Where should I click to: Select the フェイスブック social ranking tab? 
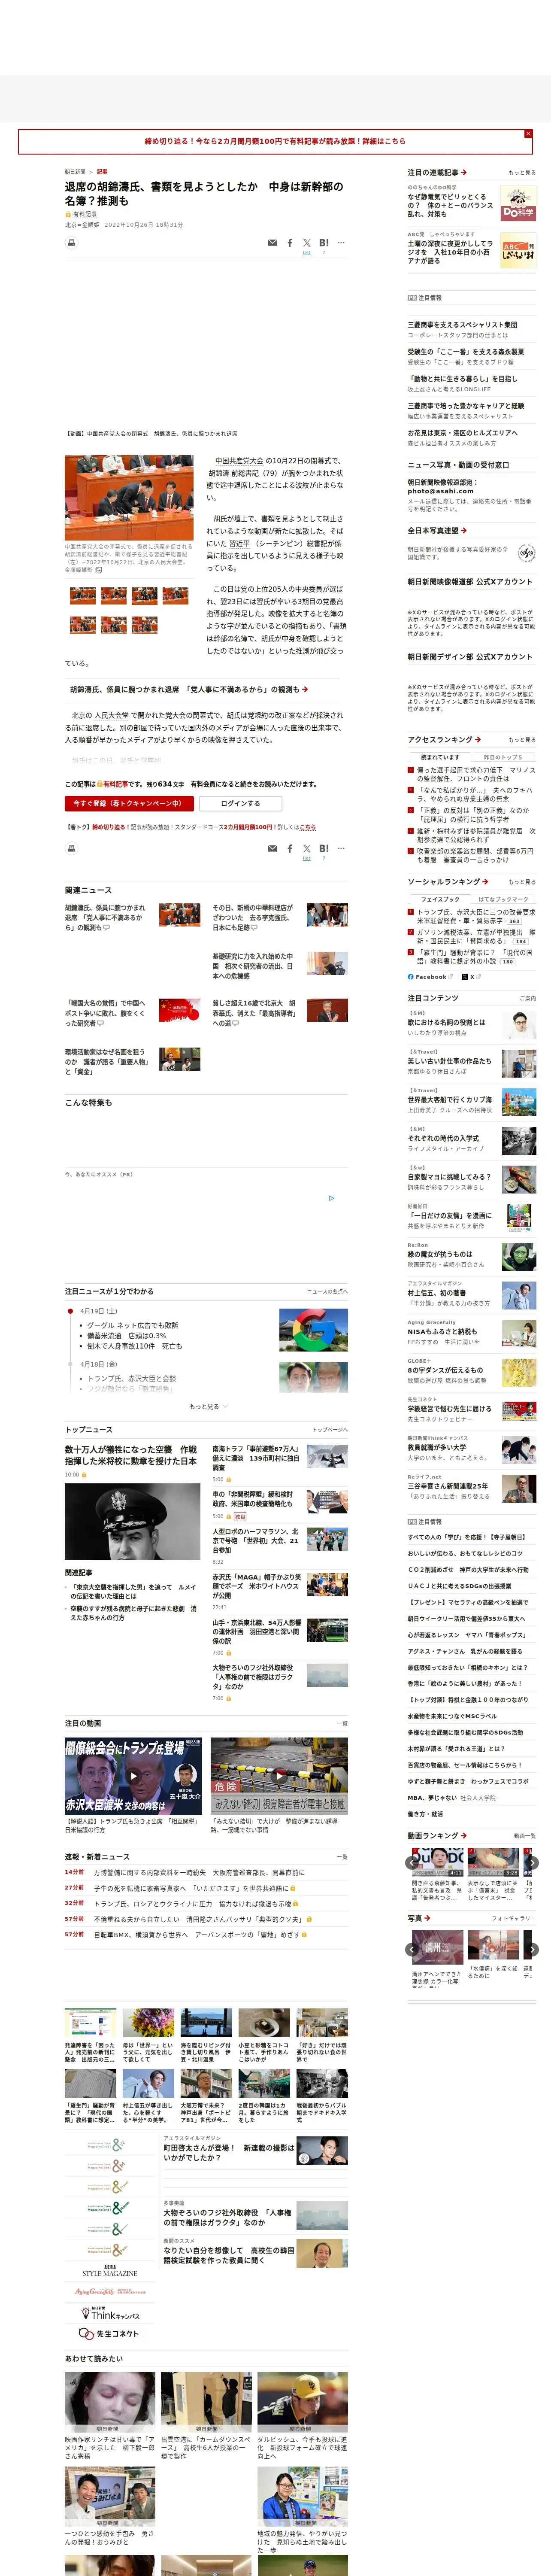(440, 899)
